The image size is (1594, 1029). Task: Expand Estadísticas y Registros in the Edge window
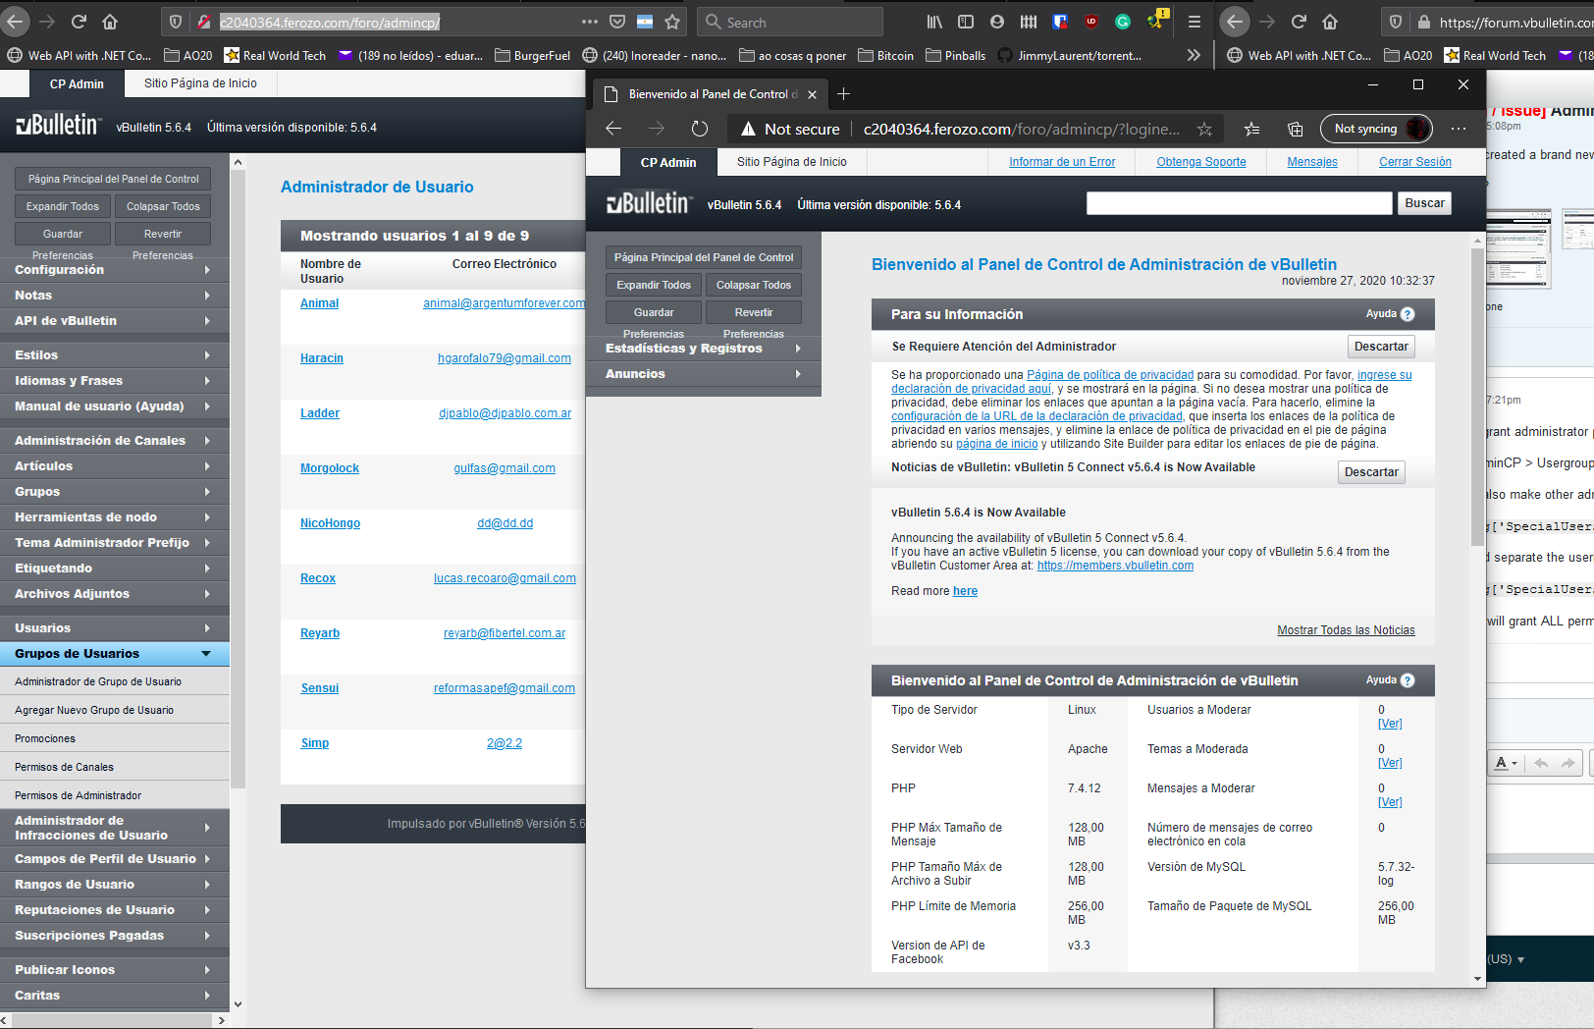(x=704, y=349)
